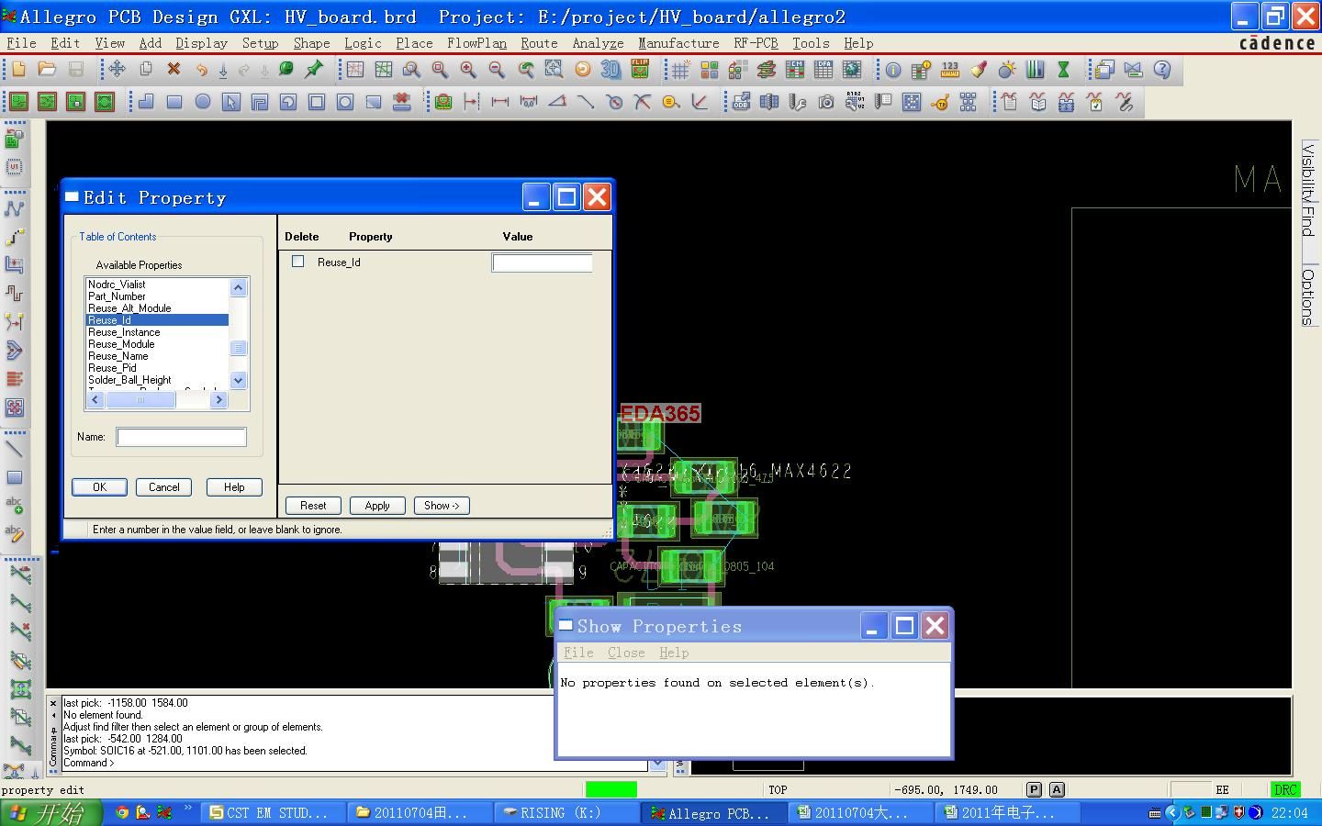Click the Add Rectangle icon in left sidebar
The width and height of the screenshot is (1322, 826).
pos(15,477)
